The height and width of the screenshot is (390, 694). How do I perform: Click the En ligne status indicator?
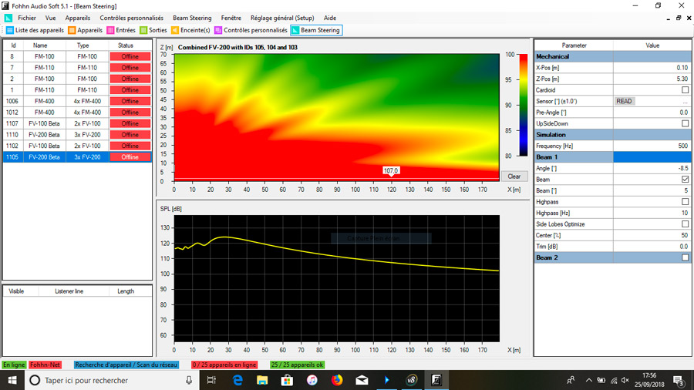click(14, 365)
